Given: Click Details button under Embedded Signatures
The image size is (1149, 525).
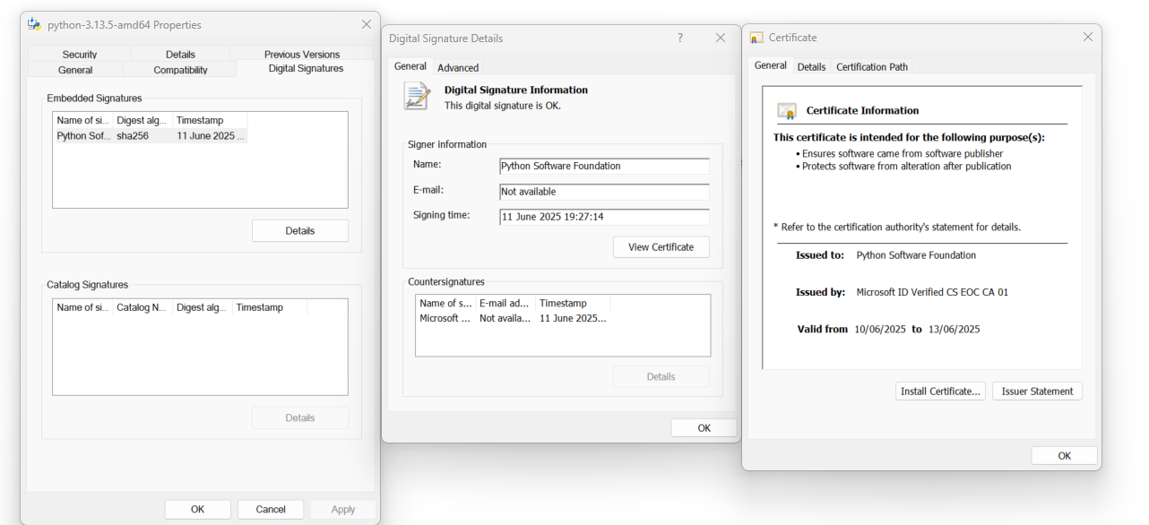Looking at the screenshot, I should (300, 231).
